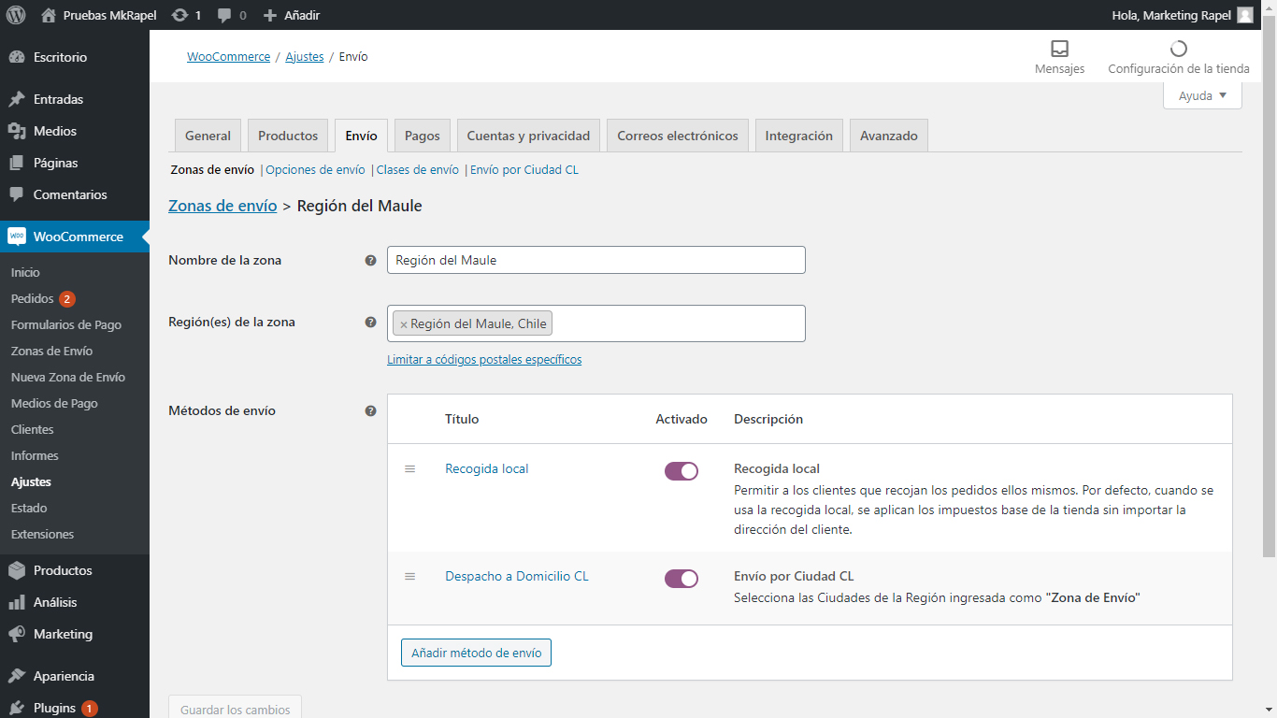Click help icon beside Métodos de envío
The image size is (1277, 718).
[x=370, y=410]
